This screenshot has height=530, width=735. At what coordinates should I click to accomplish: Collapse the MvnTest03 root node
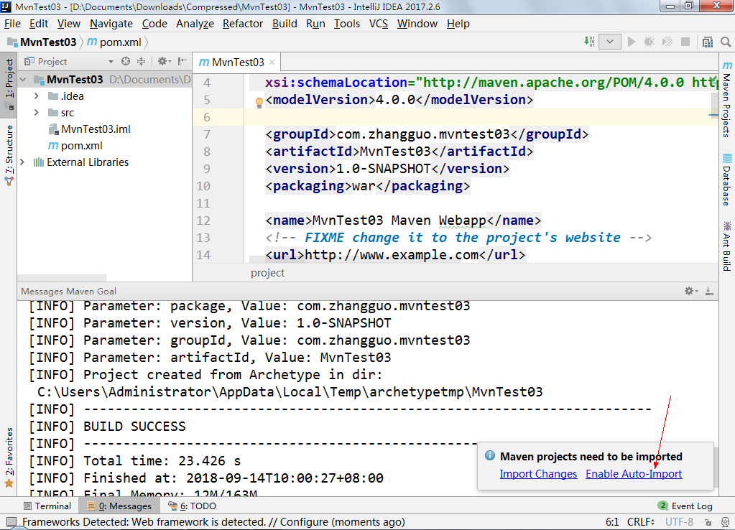coord(23,80)
